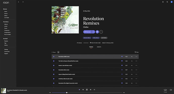Expand the Focus options

54,52
